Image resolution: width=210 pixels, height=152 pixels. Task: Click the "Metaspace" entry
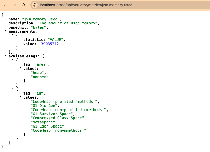point(43,122)
